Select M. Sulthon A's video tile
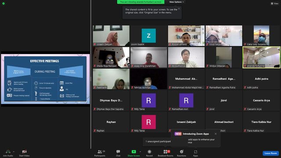The height and width of the screenshot is (158, 281). click(186, 57)
